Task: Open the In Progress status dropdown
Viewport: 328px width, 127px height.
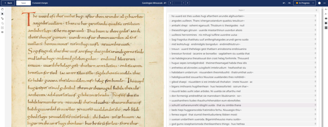Action: [x=304, y=3]
